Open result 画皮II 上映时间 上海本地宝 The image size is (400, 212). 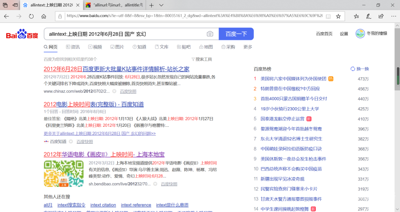(x=104, y=154)
